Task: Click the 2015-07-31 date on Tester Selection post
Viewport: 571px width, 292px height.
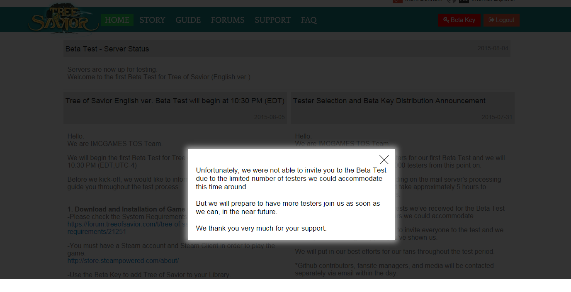Action: coord(497,117)
